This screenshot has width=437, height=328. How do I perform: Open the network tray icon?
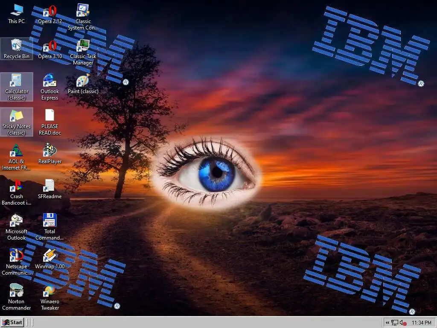pyautogui.click(x=394, y=323)
